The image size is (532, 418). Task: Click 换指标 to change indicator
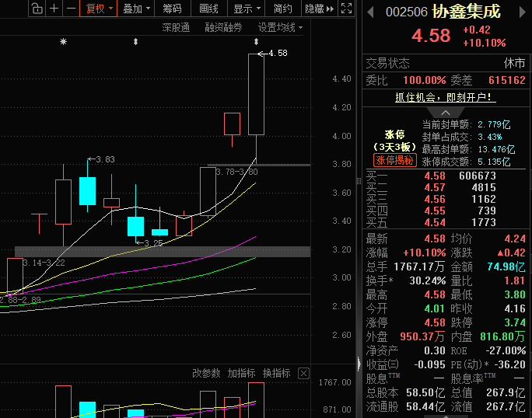point(277,373)
